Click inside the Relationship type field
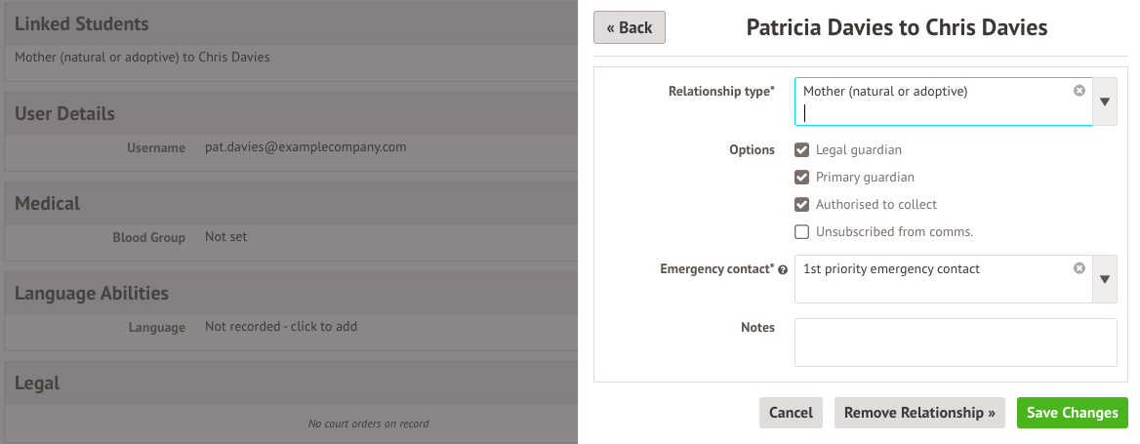Image resolution: width=1140 pixels, height=444 pixels. [937, 112]
